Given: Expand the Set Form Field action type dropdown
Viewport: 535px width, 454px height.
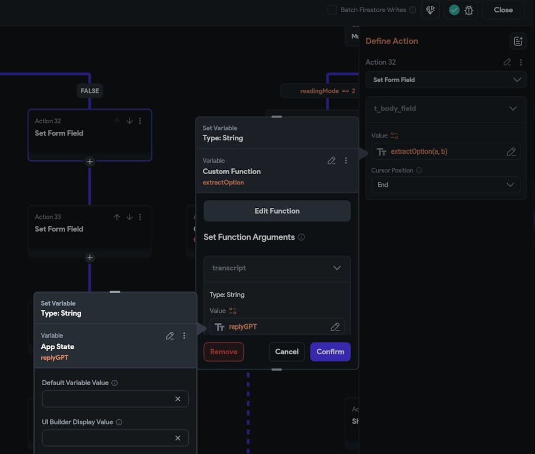Looking at the screenshot, I should tap(446, 80).
